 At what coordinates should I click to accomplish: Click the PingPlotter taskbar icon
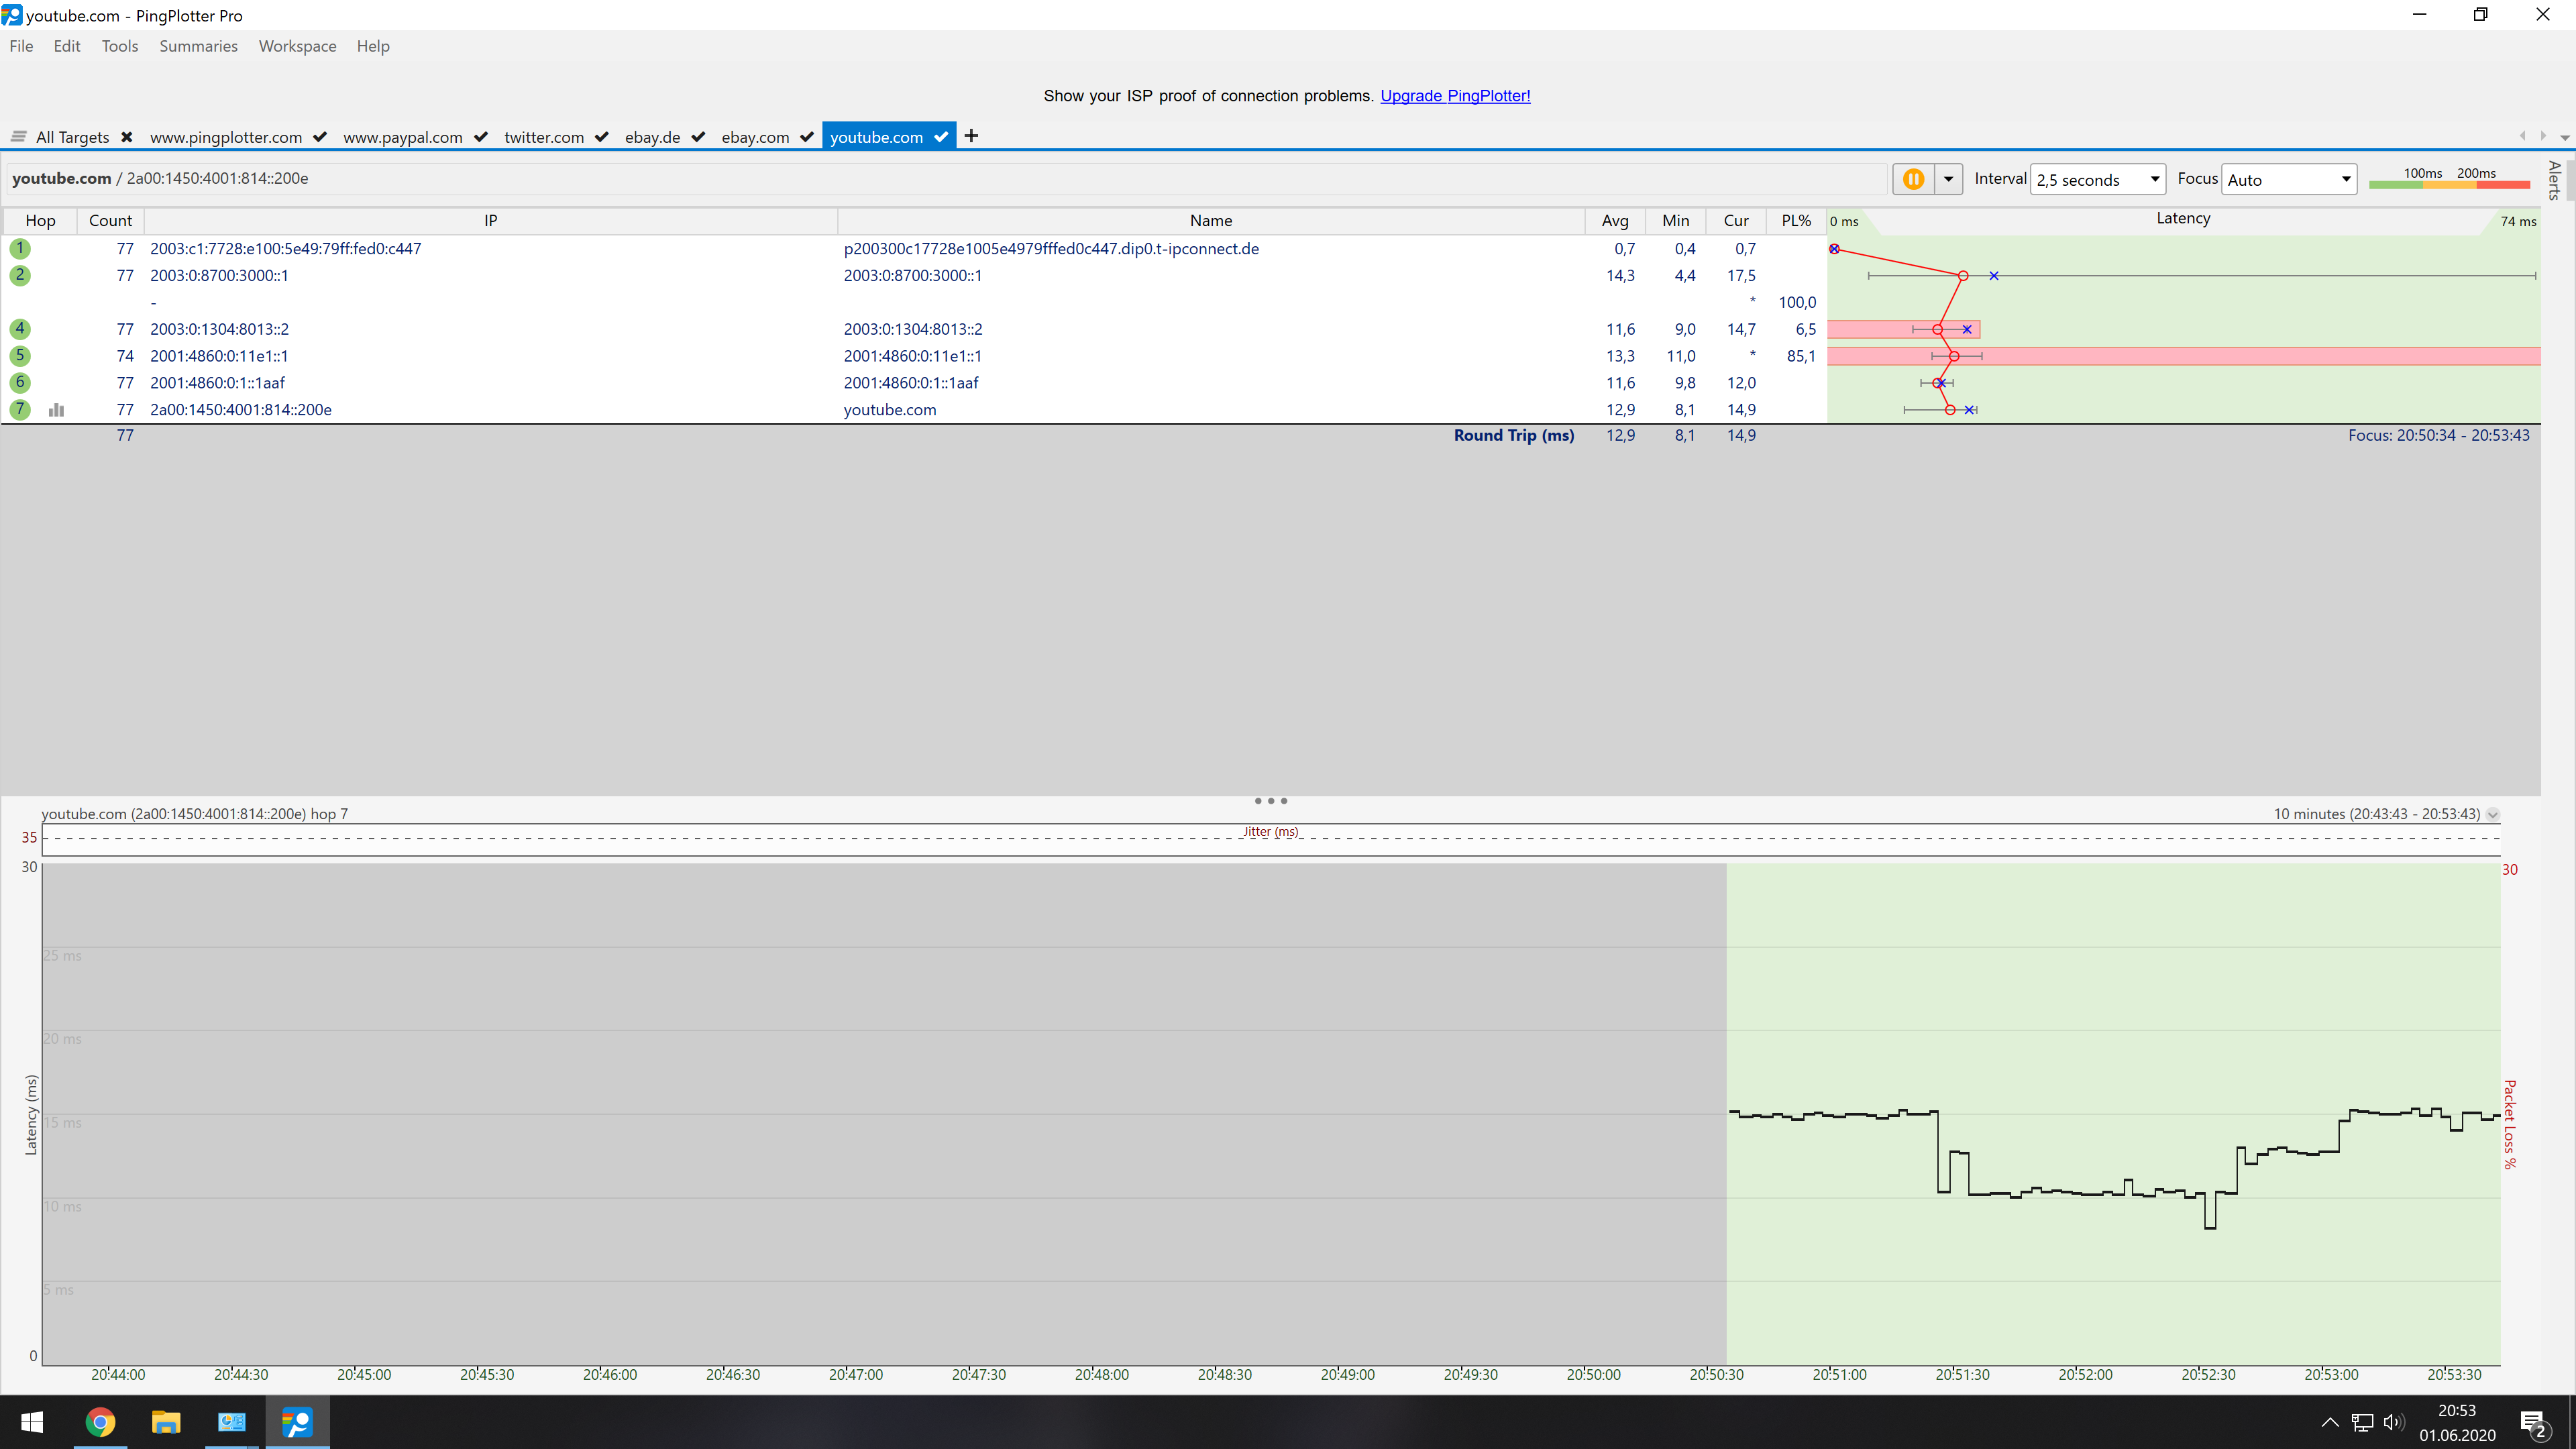[297, 1422]
